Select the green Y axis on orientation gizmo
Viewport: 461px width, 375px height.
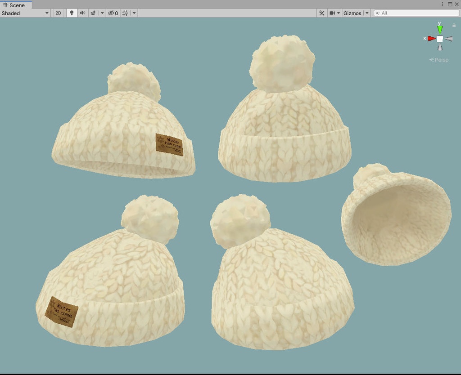tap(439, 28)
